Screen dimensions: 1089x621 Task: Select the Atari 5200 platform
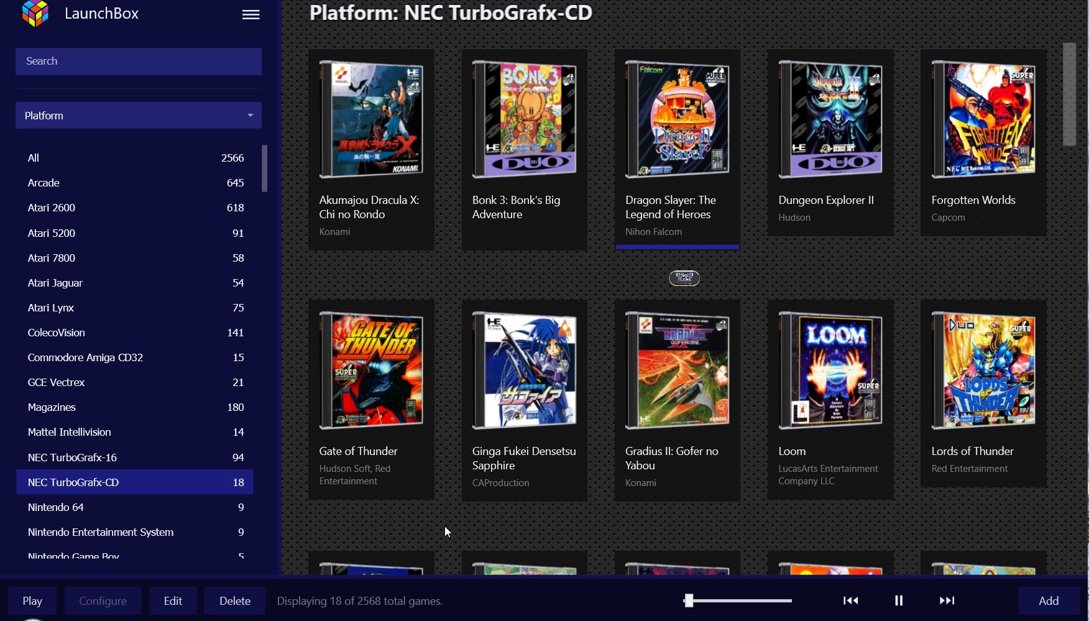[x=134, y=233]
